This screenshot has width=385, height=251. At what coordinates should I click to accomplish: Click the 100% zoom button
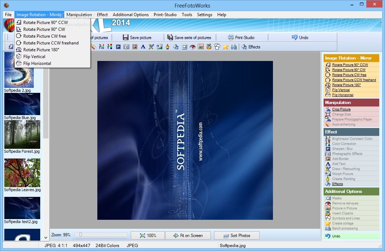(x=148, y=235)
